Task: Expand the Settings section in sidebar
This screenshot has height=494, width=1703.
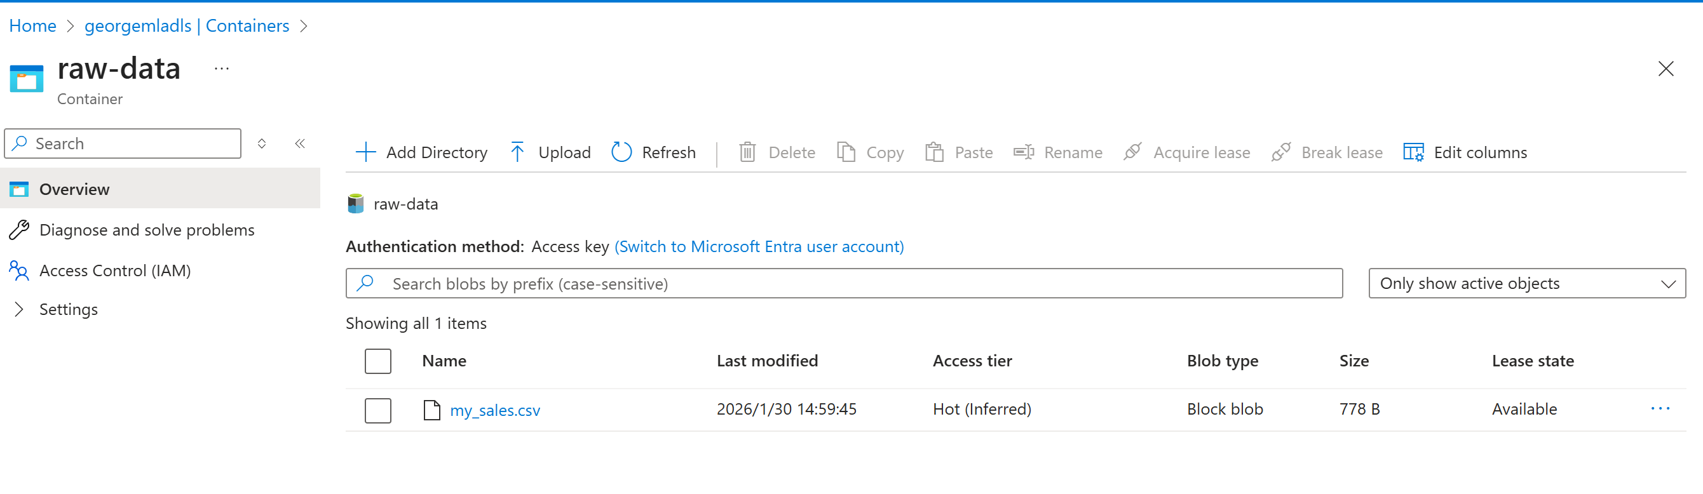Action: pos(19,309)
